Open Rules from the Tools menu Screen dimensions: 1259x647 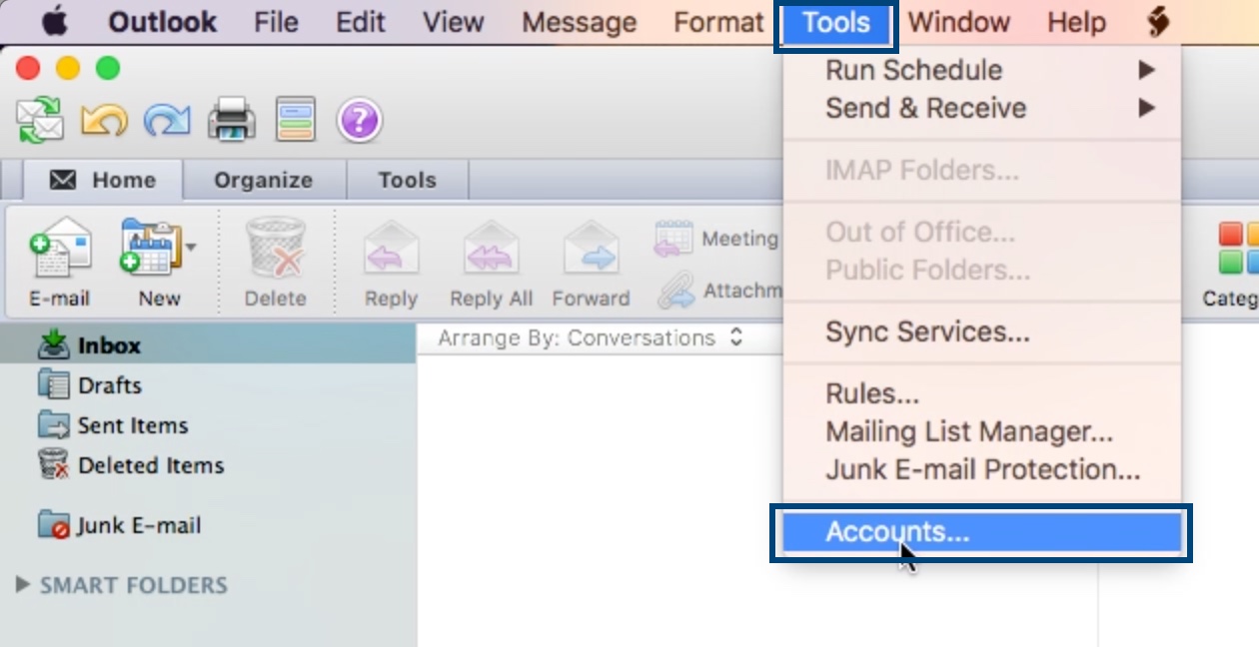pos(870,393)
